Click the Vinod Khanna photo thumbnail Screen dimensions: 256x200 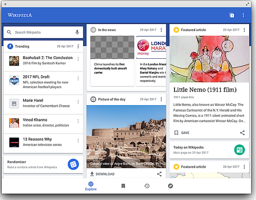14,123
